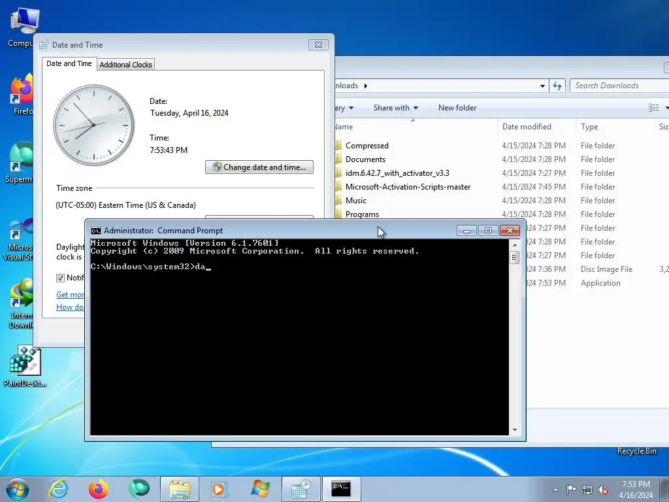This screenshot has width=669, height=502.
Task: Select the Programs folder
Action: coord(362,214)
